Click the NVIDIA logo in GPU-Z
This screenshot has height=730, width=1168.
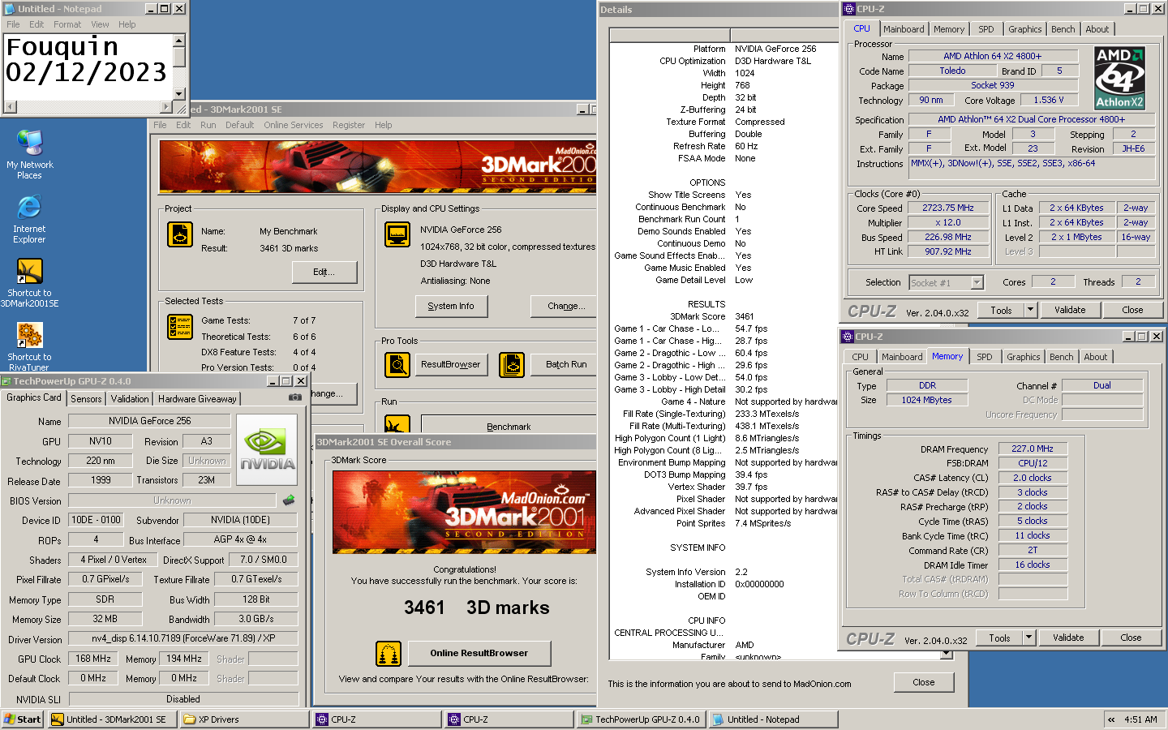tap(267, 450)
